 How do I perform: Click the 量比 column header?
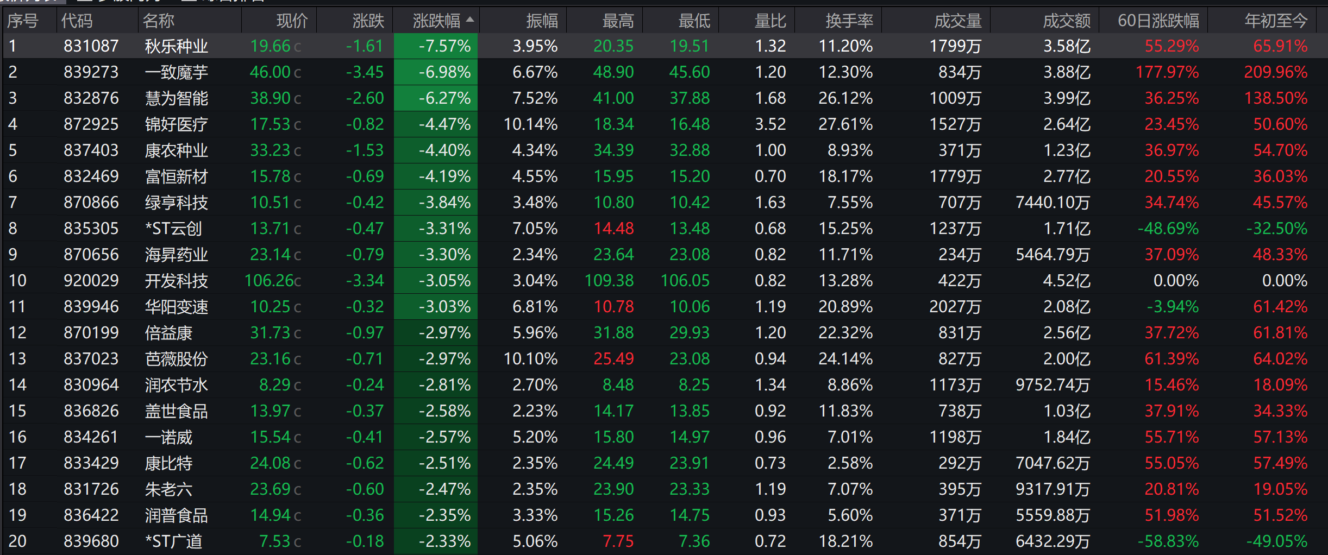pyautogui.click(x=770, y=21)
